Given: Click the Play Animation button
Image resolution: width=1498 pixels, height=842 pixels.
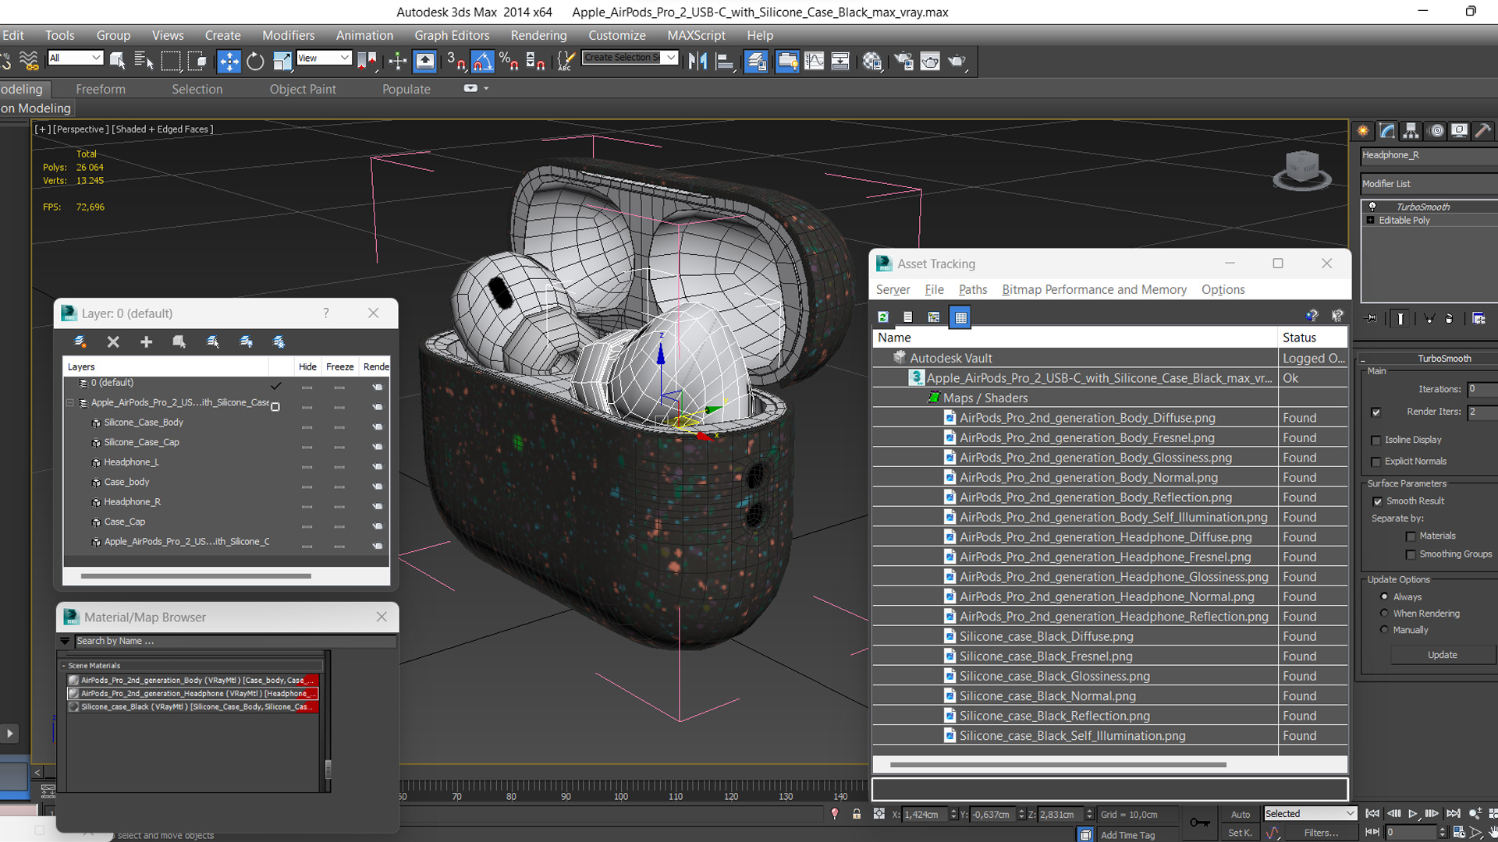Looking at the screenshot, I should 1412,813.
